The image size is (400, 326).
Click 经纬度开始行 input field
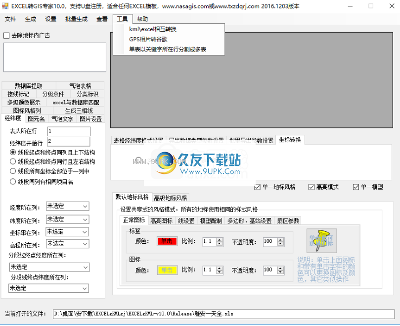coord(69,142)
